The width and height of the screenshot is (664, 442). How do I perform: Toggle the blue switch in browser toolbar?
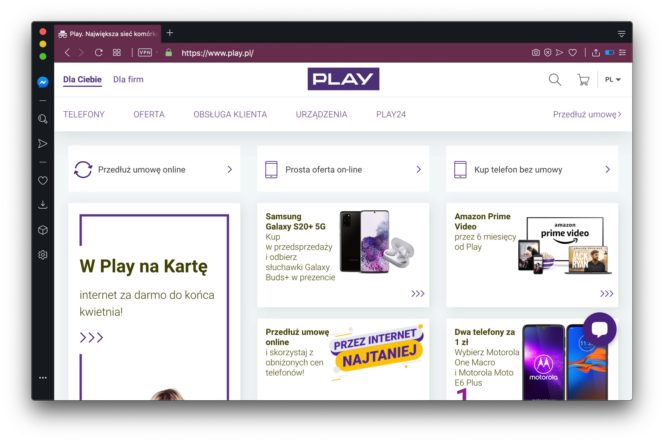tap(610, 52)
